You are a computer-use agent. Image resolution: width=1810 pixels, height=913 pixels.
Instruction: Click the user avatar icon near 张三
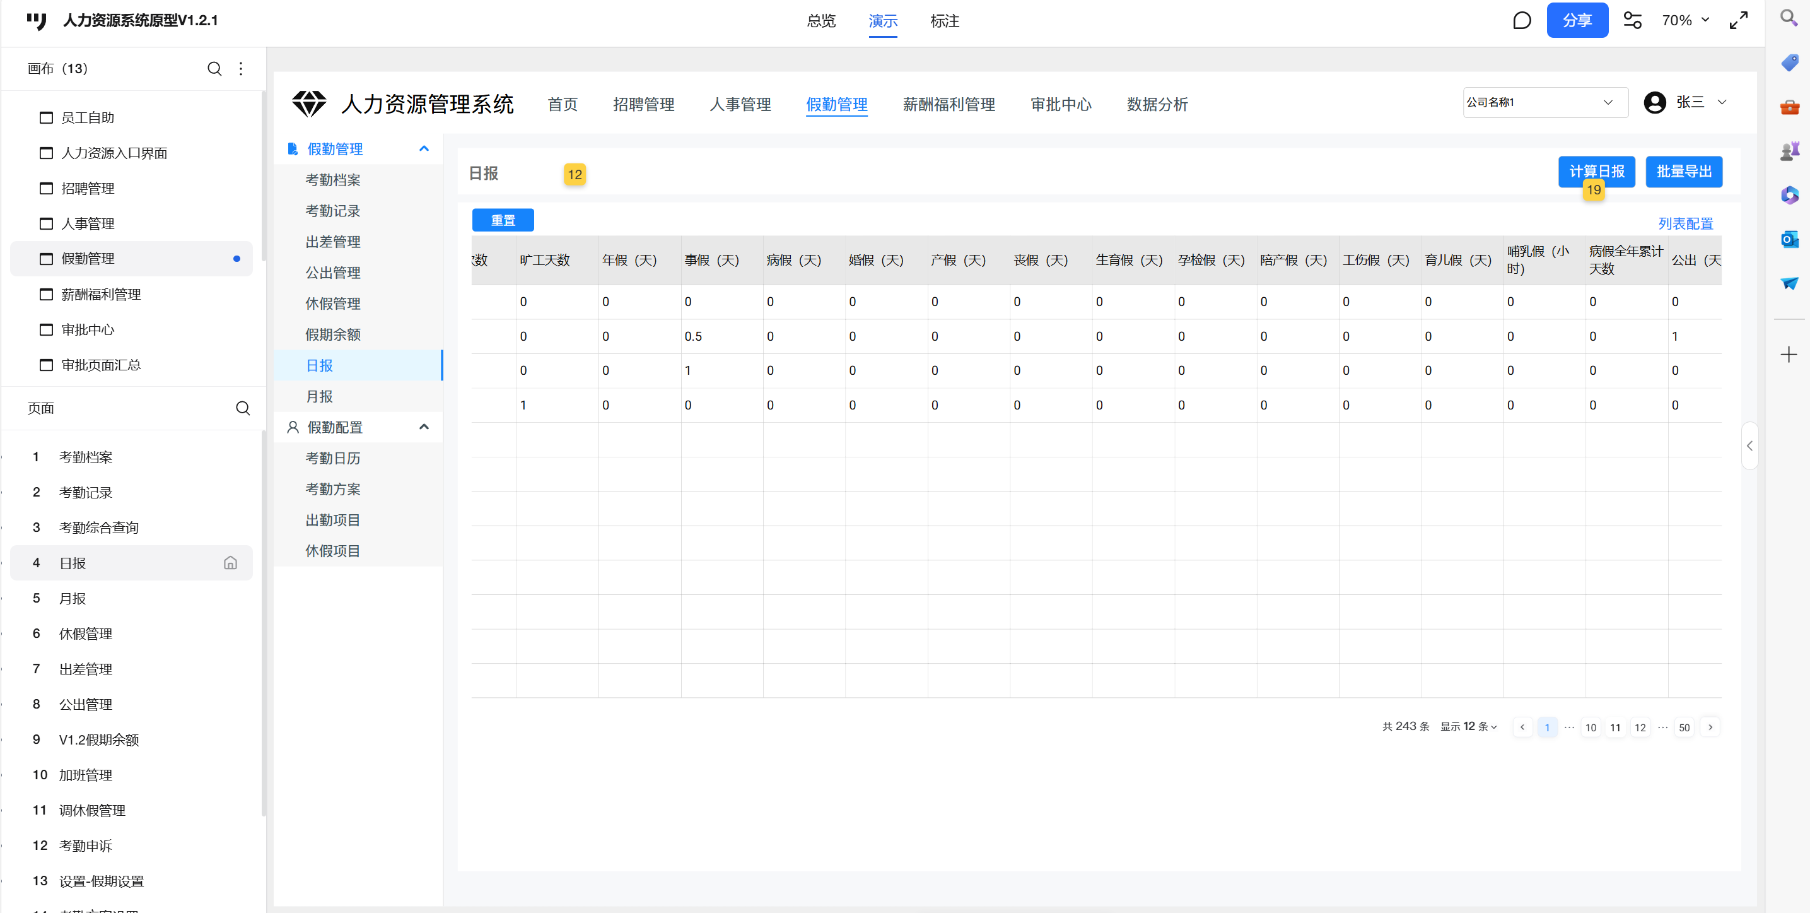[x=1654, y=103]
